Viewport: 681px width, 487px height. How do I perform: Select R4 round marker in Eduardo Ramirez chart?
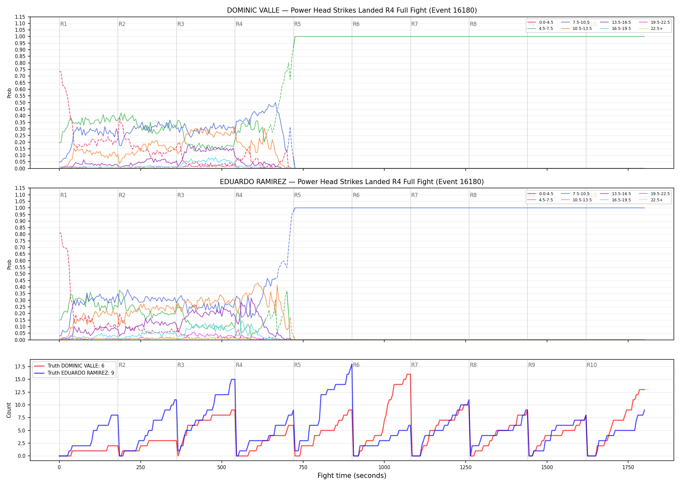[239, 195]
